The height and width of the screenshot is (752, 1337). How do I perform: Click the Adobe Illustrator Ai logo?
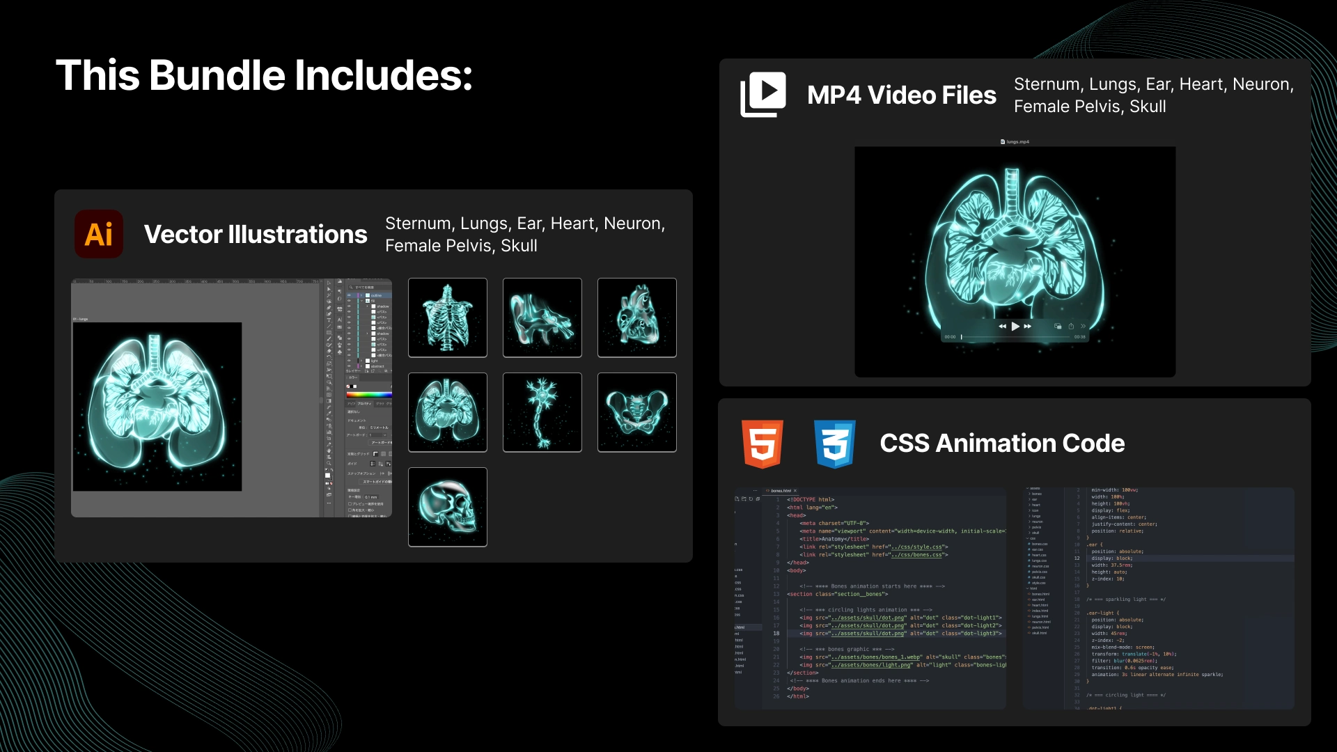[99, 234]
